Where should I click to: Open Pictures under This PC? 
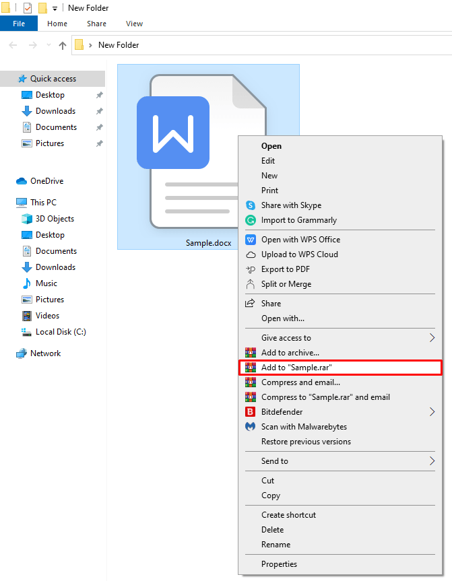tap(50, 300)
